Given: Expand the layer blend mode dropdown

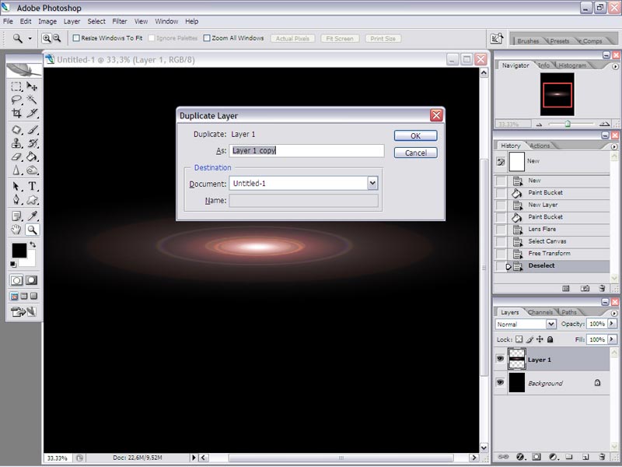Looking at the screenshot, I should (x=551, y=324).
